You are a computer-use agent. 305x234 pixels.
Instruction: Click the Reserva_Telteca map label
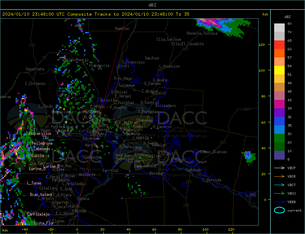point(202,33)
